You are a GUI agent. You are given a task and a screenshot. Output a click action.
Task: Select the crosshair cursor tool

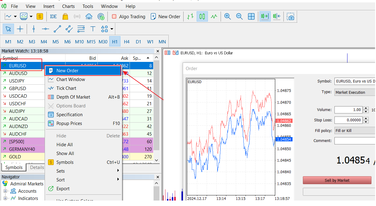20,29
